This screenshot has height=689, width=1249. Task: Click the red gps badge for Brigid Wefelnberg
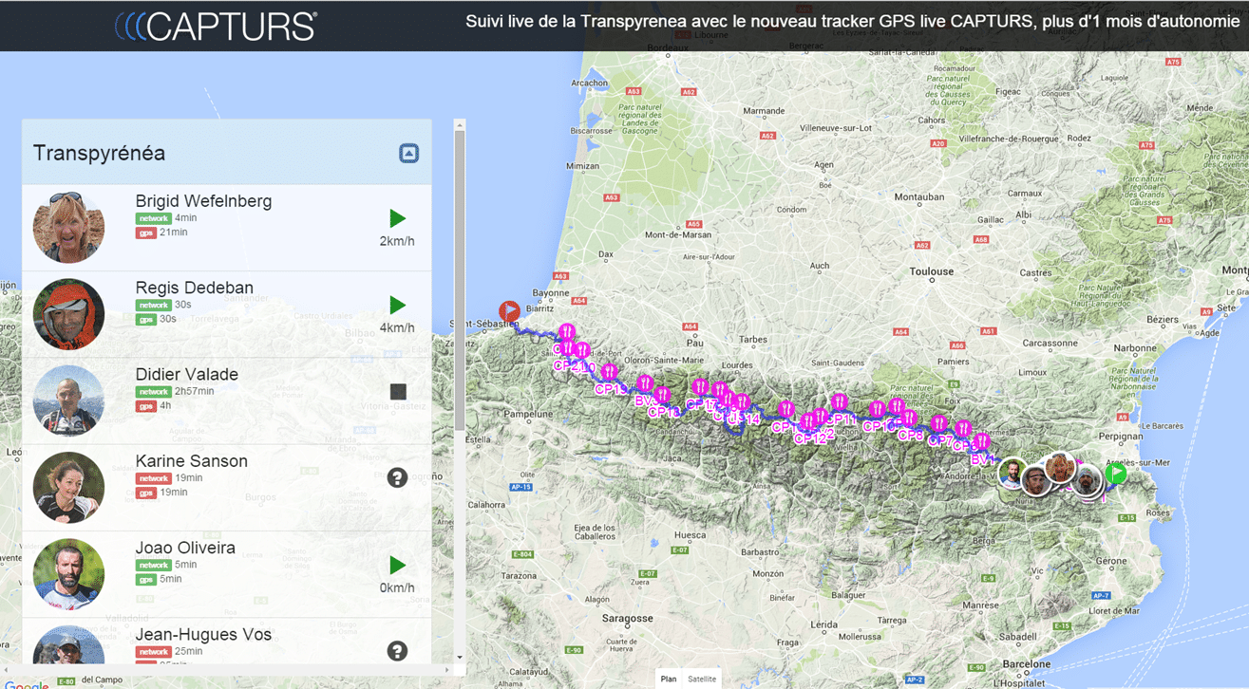pos(145,233)
